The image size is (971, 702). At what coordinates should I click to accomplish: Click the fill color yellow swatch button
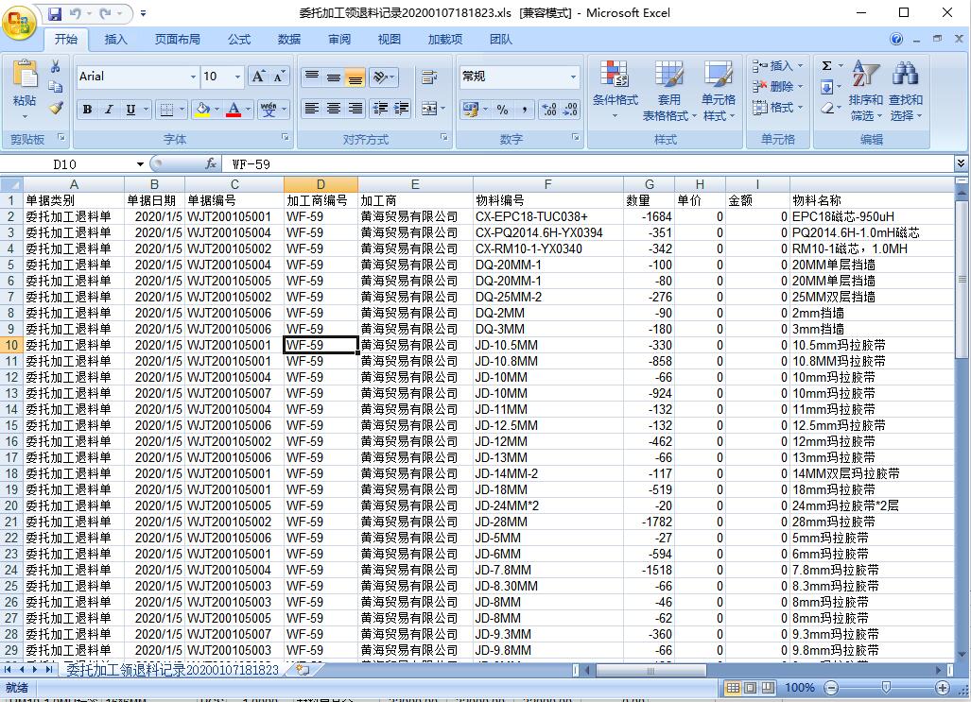(x=201, y=110)
